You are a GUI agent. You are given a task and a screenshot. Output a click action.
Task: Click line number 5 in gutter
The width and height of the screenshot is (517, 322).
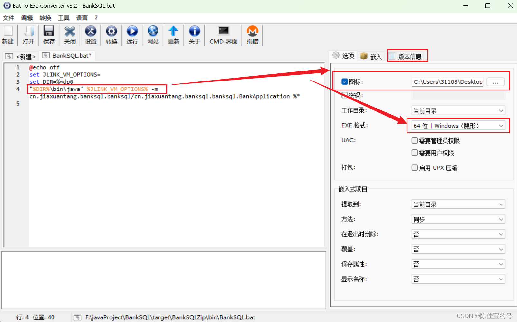[x=18, y=103]
